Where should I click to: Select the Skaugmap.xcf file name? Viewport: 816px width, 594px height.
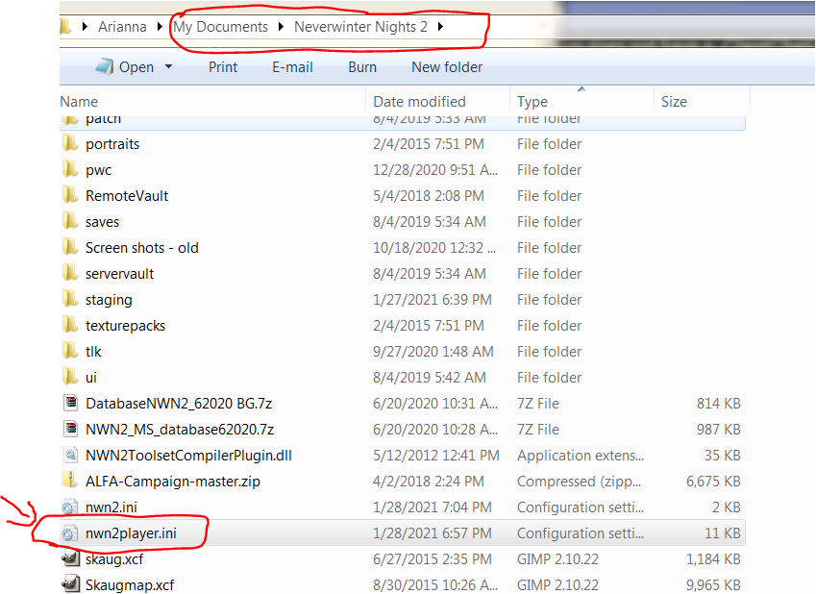pos(130,585)
